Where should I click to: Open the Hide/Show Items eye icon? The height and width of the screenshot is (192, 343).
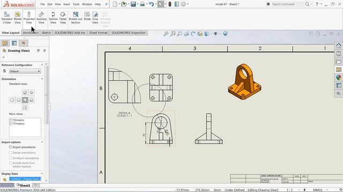(x=215, y=34)
